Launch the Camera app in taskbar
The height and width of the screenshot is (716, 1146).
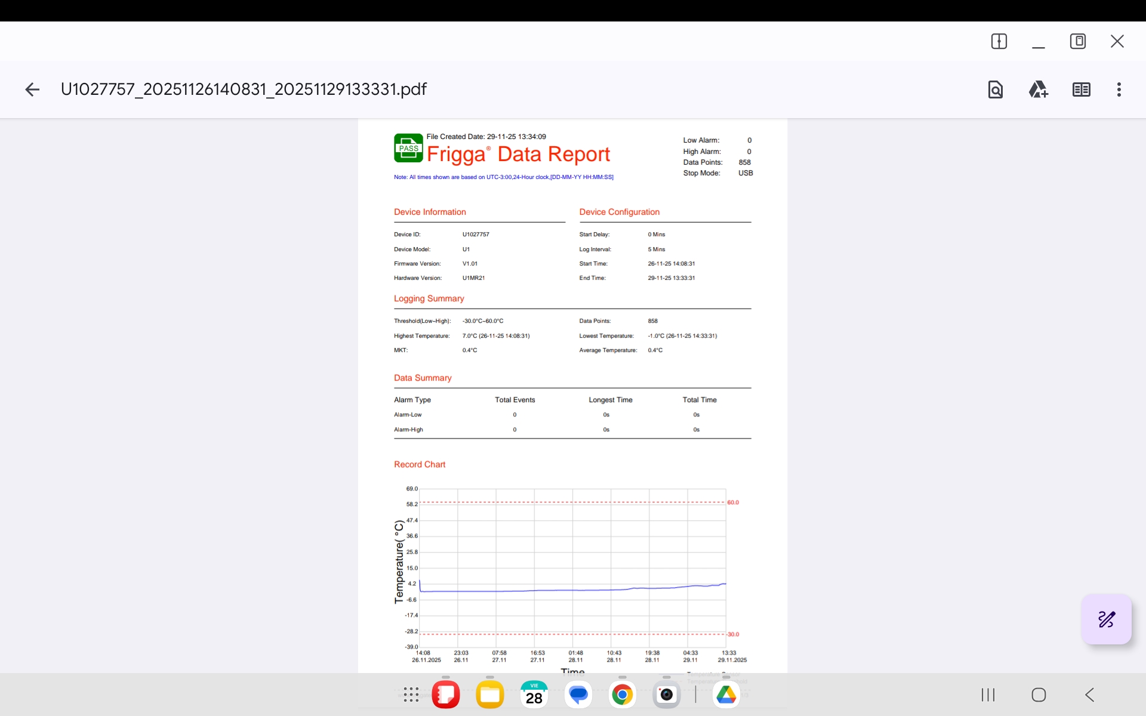(666, 695)
